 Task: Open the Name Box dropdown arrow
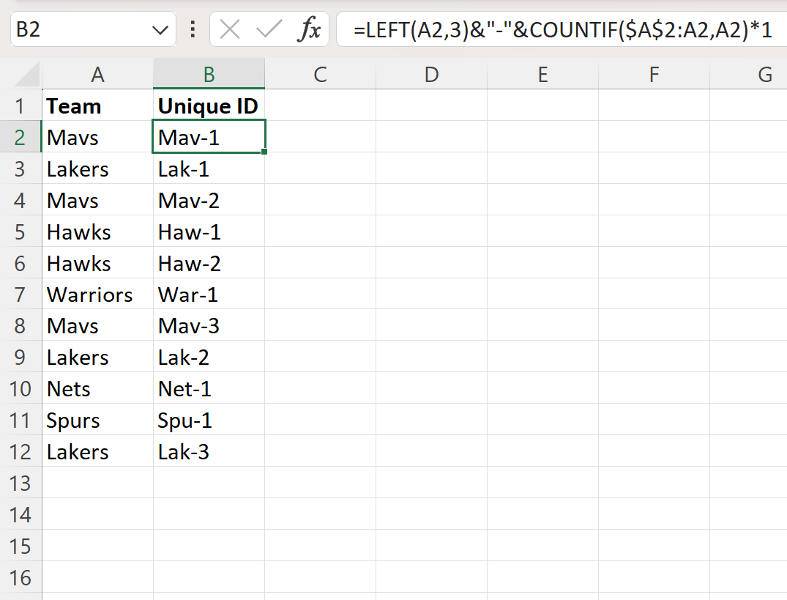click(x=160, y=29)
